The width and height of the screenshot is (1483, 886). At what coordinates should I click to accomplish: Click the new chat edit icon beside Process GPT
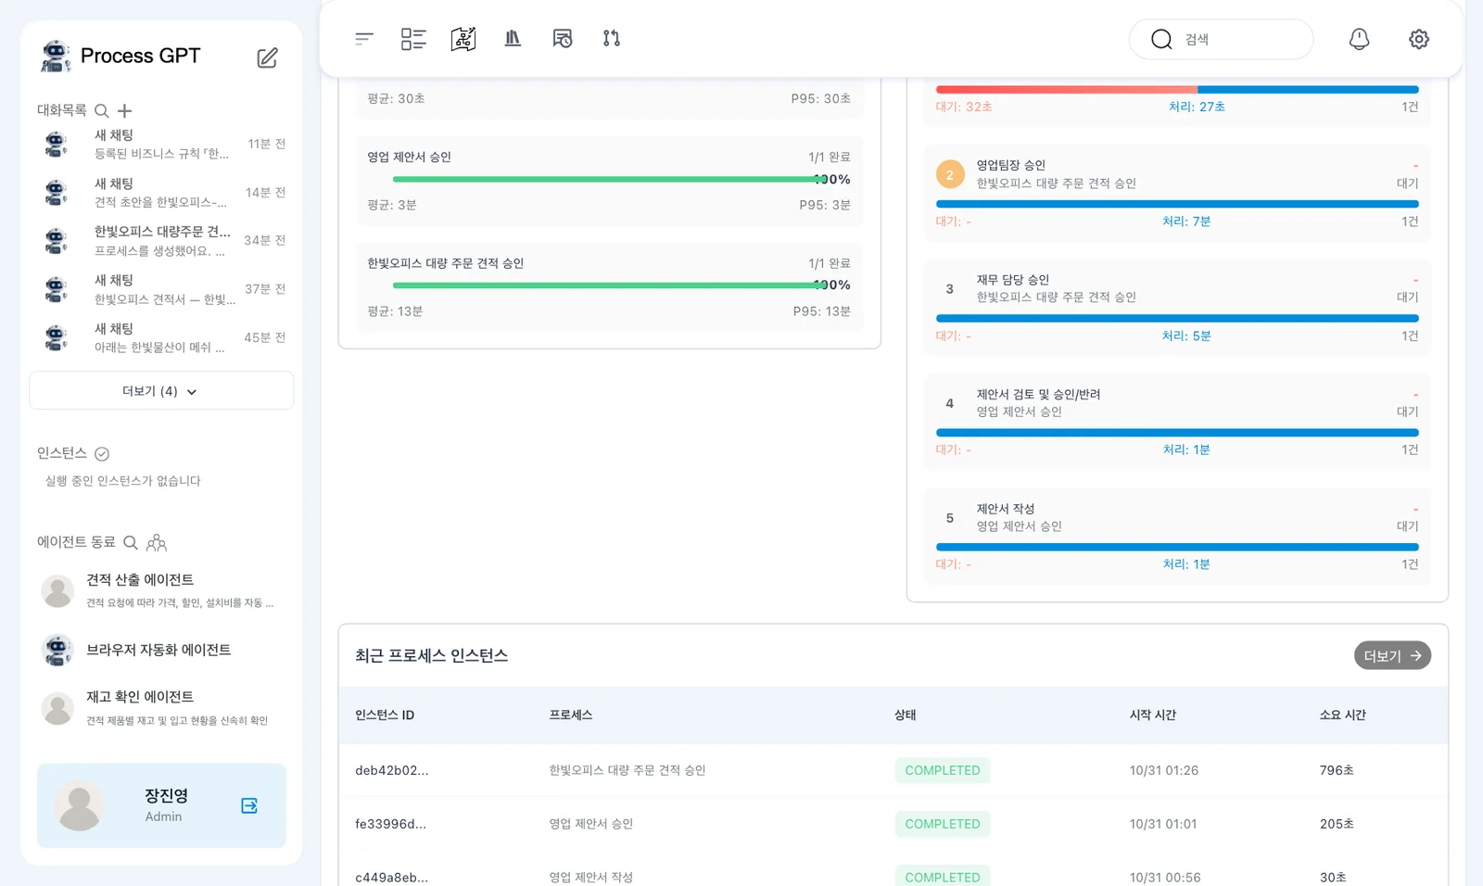pyautogui.click(x=267, y=57)
